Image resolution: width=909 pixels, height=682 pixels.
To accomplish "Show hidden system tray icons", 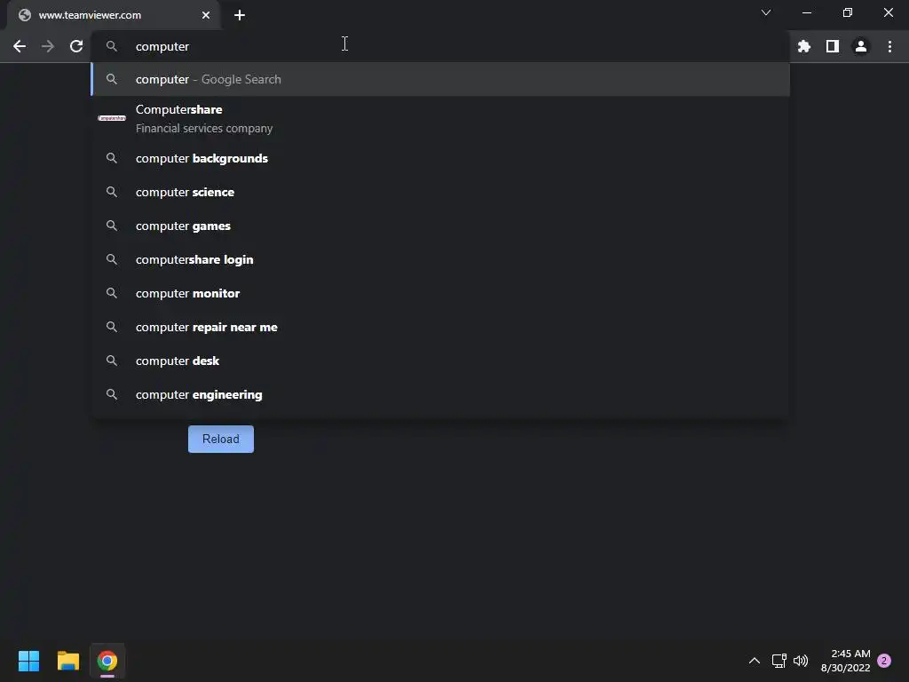I will [x=755, y=661].
